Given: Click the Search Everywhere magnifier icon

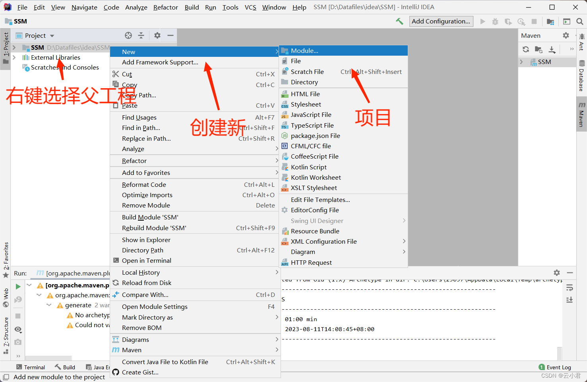Looking at the screenshot, I should tap(580, 21).
